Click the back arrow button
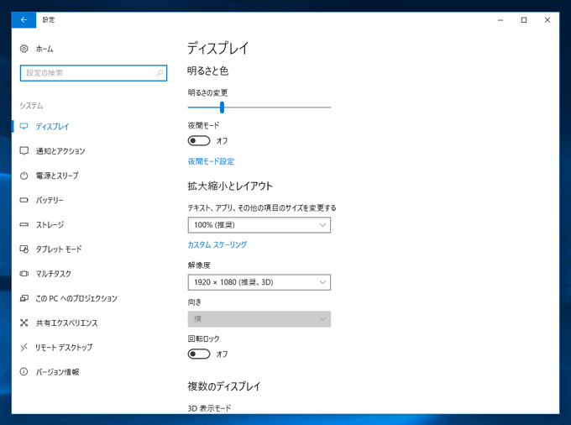Image resolution: width=571 pixels, height=425 pixels. (x=24, y=20)
